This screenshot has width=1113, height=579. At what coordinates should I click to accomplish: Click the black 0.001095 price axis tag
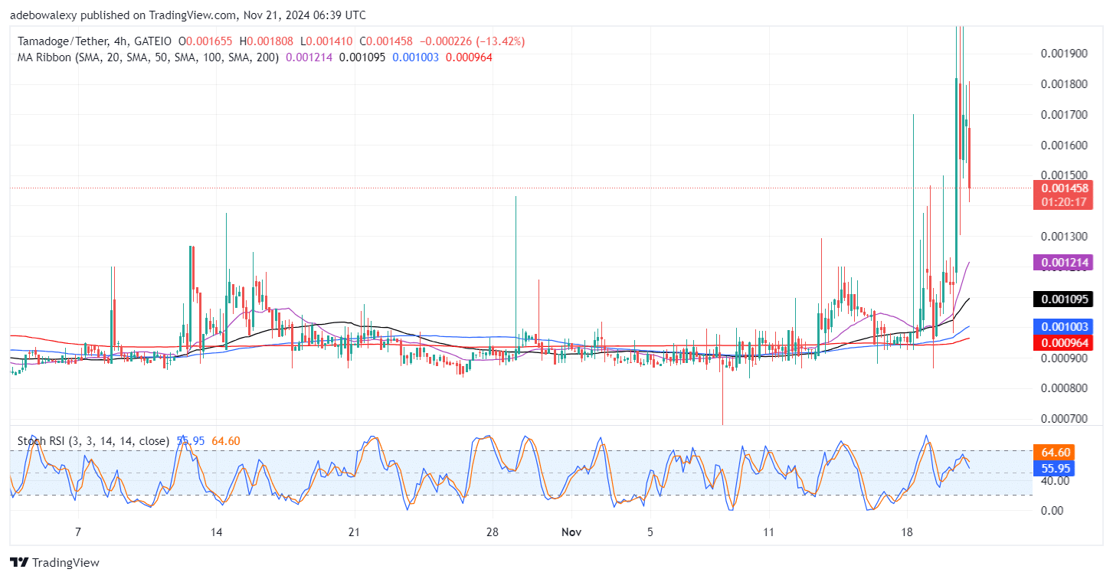[x=1064, y=299]
